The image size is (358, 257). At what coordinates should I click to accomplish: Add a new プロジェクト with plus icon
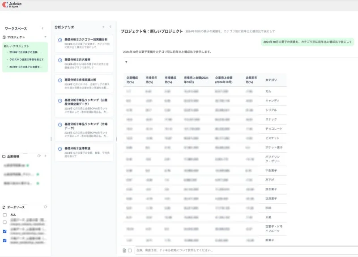(45, 37)
